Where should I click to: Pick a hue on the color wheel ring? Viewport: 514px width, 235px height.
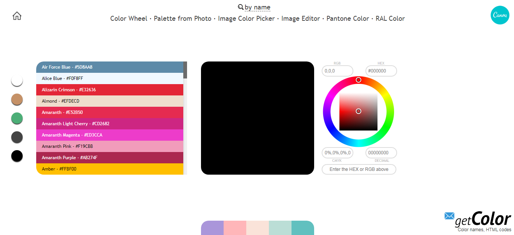(x=359, y=80)
